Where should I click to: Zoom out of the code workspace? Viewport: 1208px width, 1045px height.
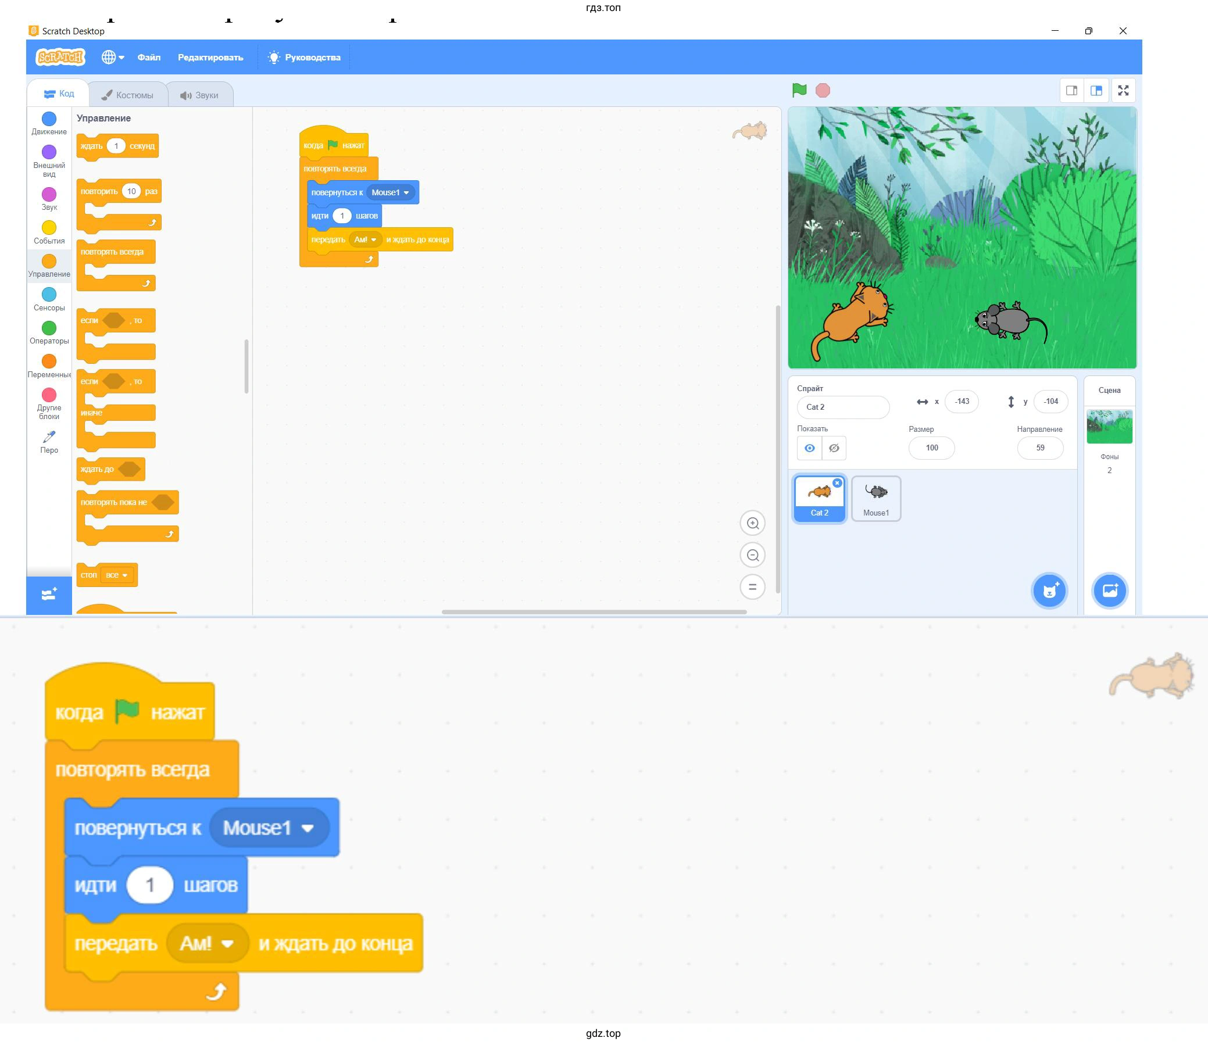752,555
